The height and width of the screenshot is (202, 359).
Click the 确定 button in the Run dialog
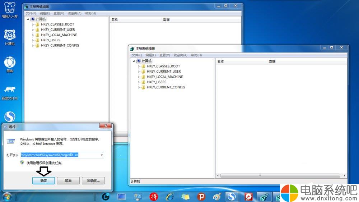pyautogui.click(x=43, y=181)
